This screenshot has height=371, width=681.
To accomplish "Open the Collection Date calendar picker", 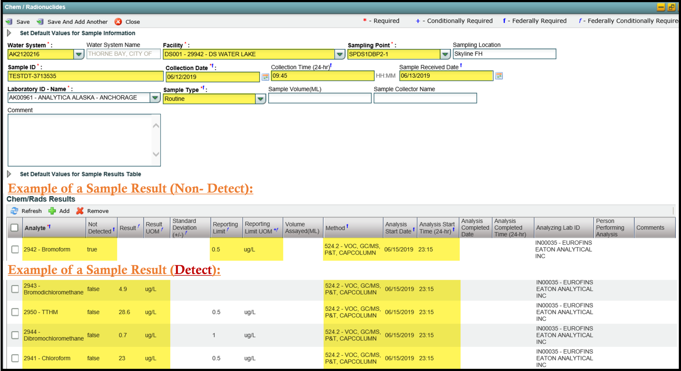I will [x=265, y=77].
